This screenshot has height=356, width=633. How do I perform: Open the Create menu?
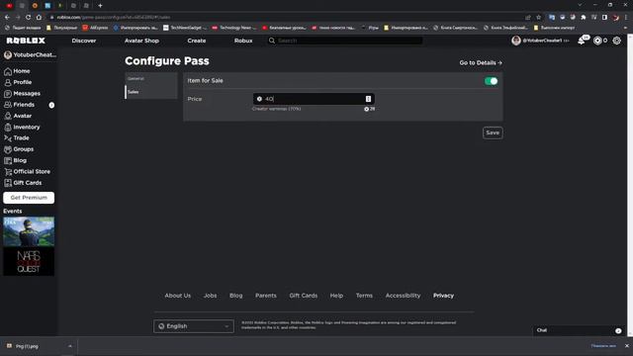pos(197,41)
